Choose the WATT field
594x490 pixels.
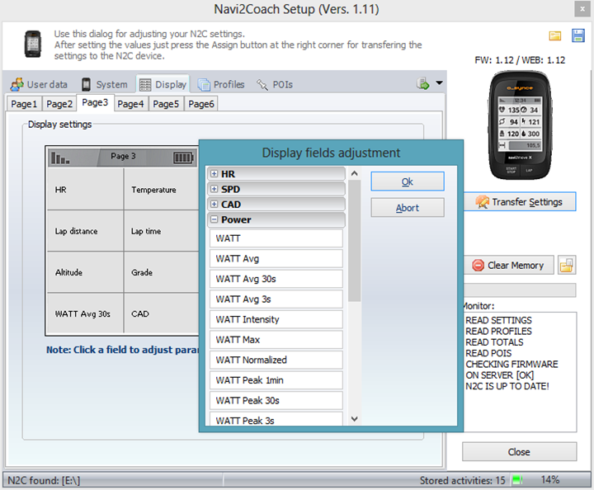(x=276, y=238)
